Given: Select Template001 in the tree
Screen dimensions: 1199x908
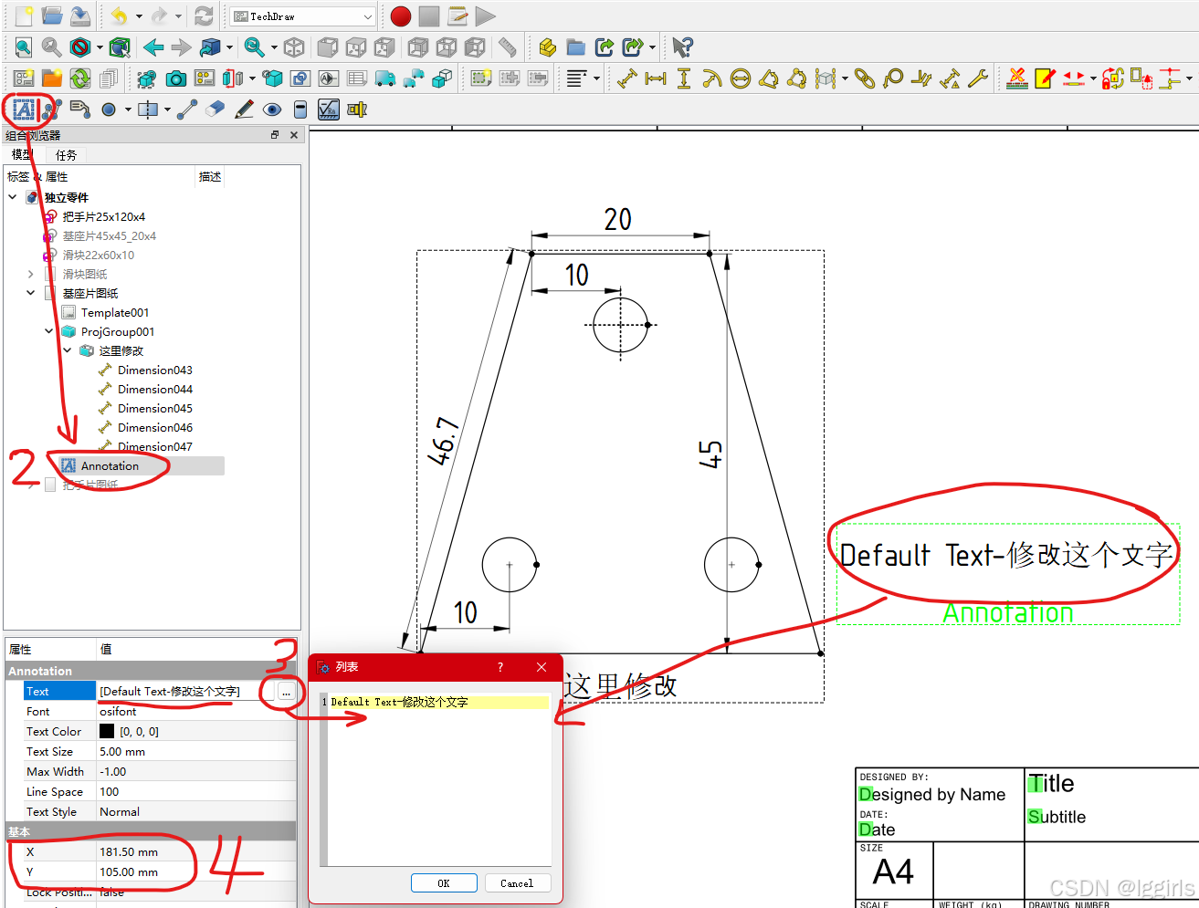Looking at the screenshot, I should (114, 312).
